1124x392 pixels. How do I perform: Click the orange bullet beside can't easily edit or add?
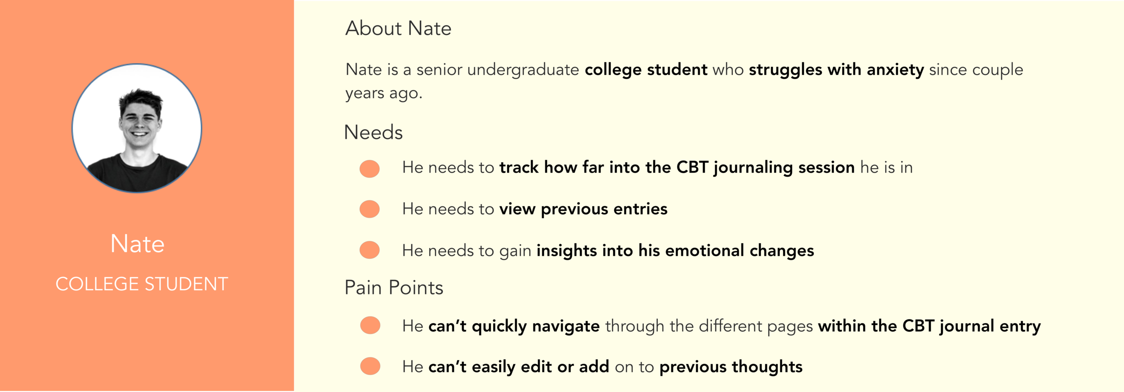(370, 366)
